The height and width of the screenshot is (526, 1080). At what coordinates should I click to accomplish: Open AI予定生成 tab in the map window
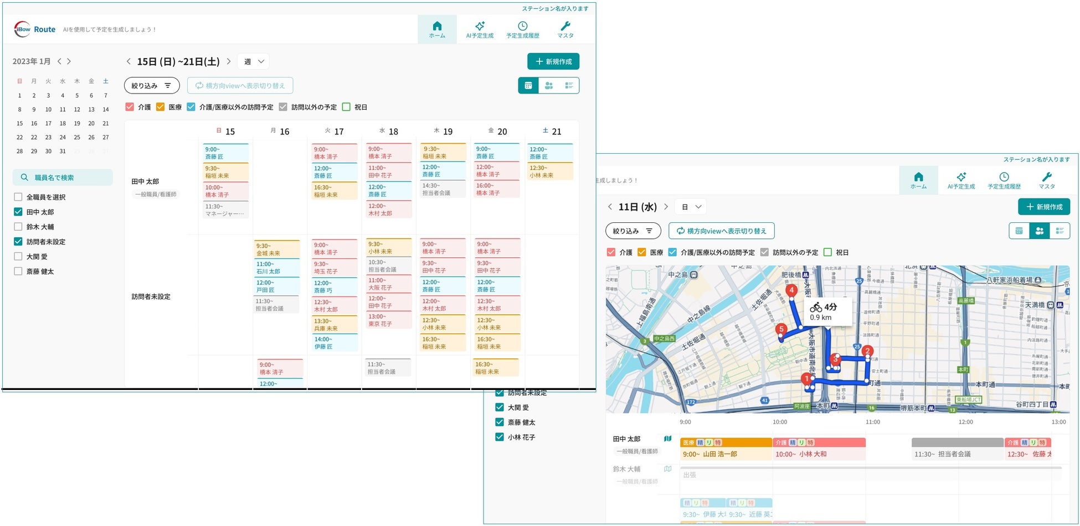961,180
